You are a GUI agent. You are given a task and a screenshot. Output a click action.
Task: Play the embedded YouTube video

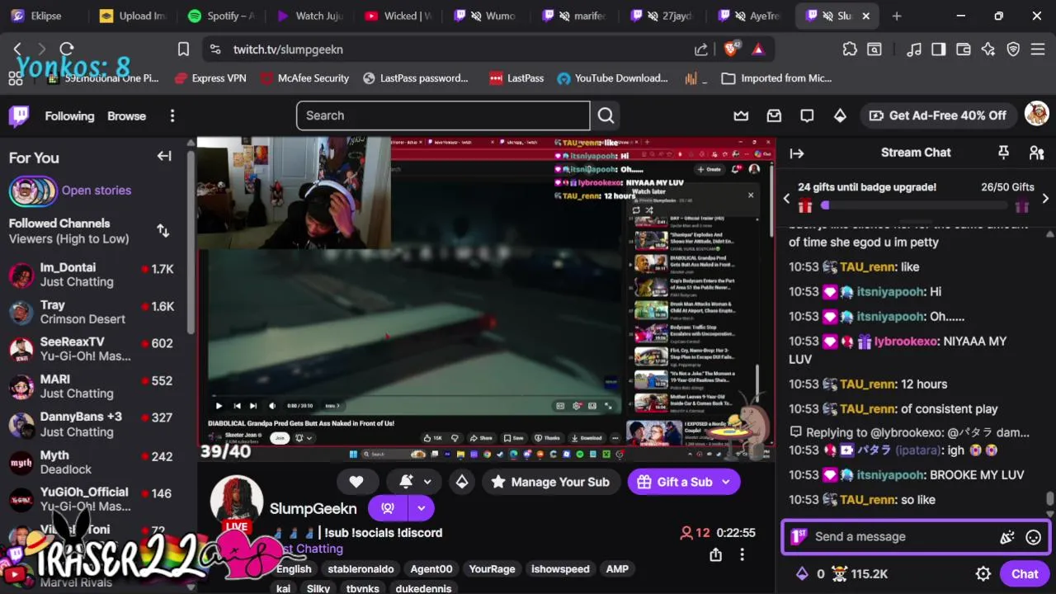click(x=219, y=406)
